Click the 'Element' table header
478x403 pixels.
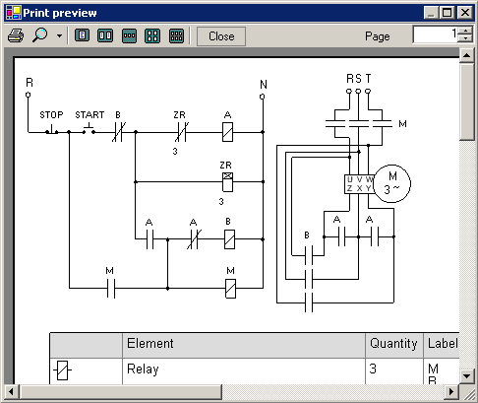[x=244, y=345]
